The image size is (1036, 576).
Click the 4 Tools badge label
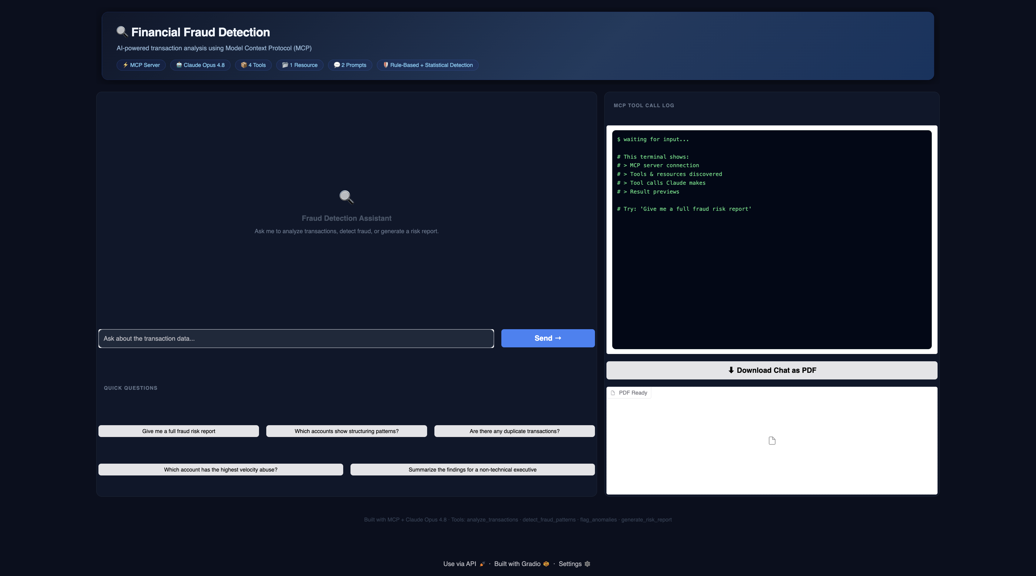257,65
